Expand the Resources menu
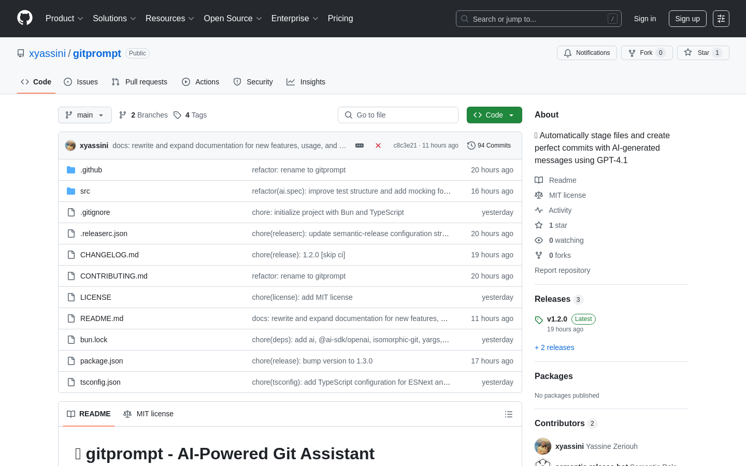 click(170, 19)
